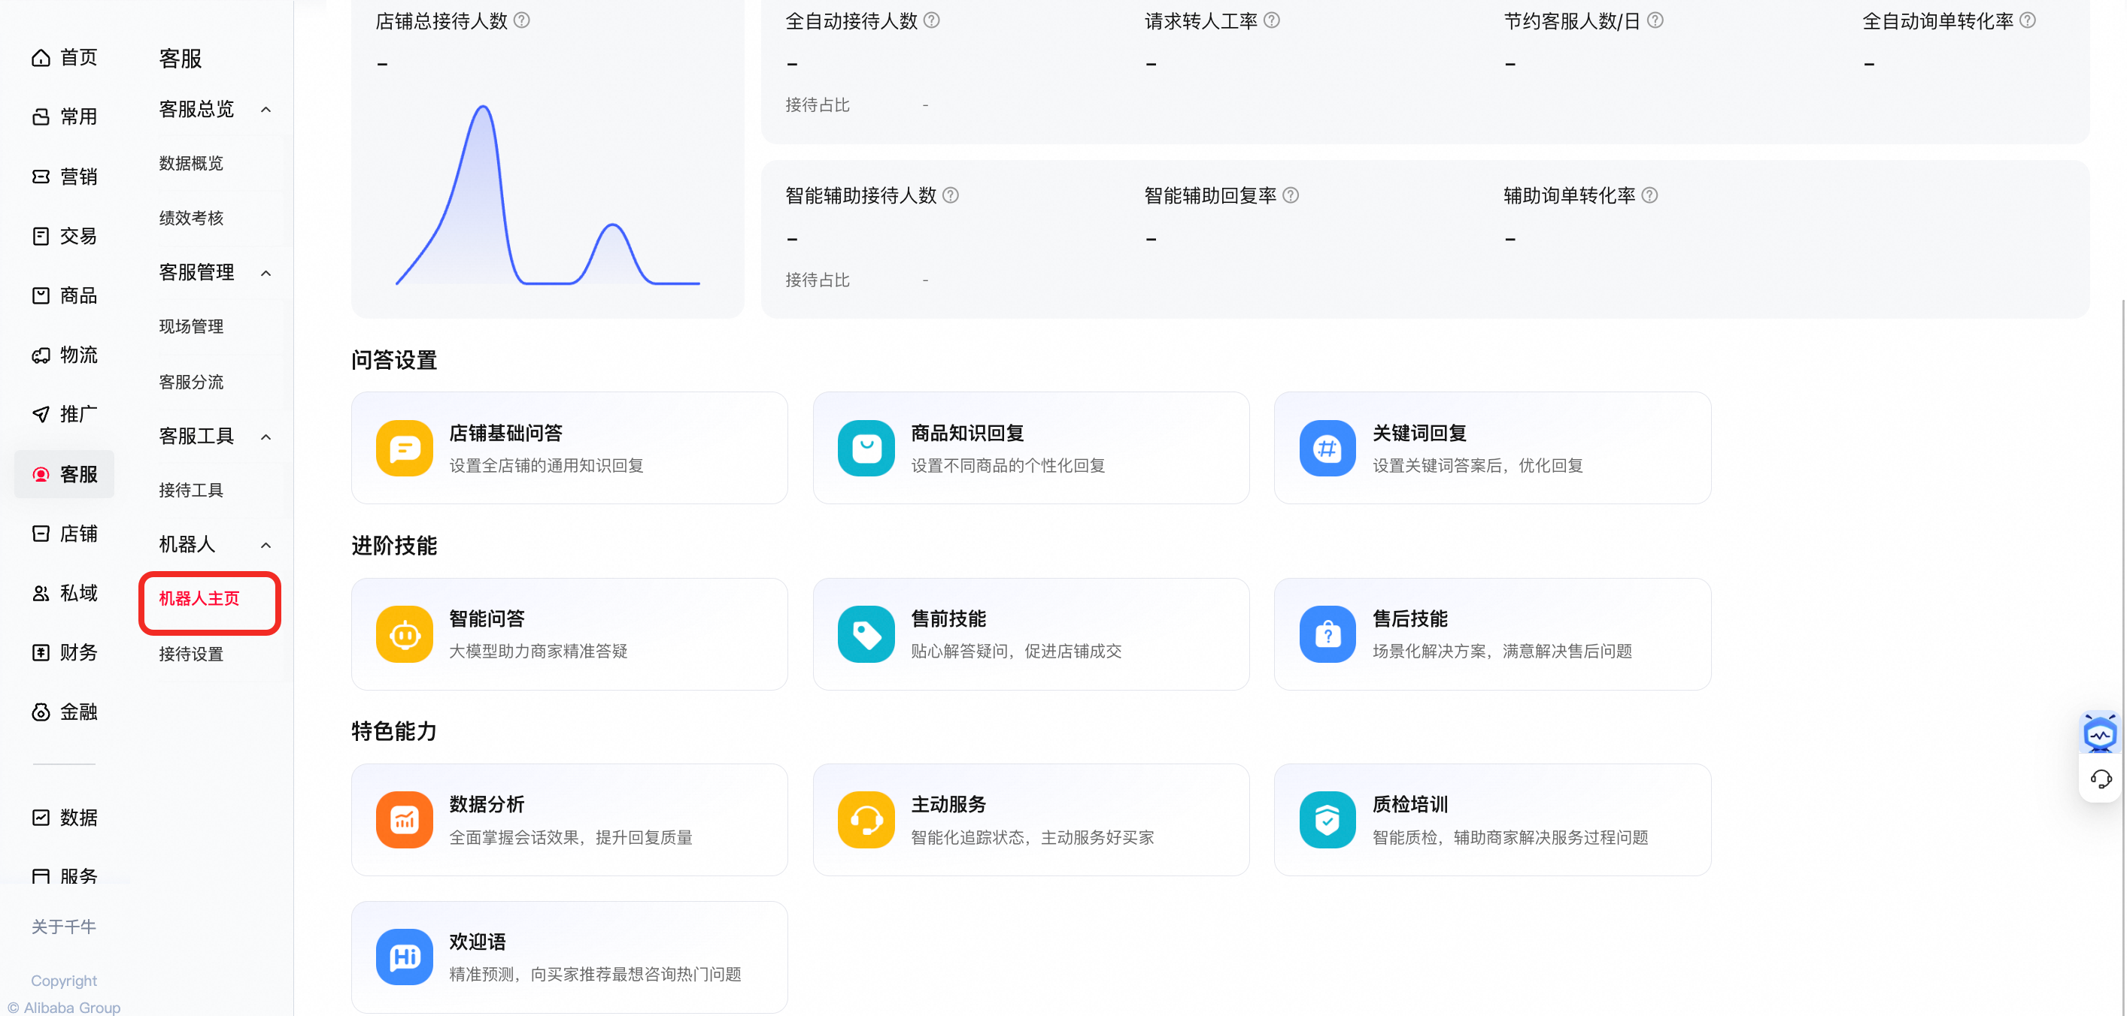Open the floating robot assistant icon
The width and height of the screenshot is (2127, 1016).
tap(2099, 733)
